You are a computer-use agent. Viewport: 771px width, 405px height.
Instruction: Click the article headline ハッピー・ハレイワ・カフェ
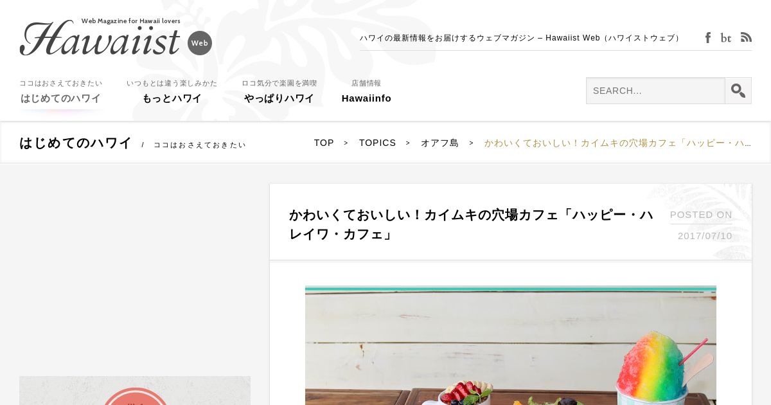click(472, 224)
